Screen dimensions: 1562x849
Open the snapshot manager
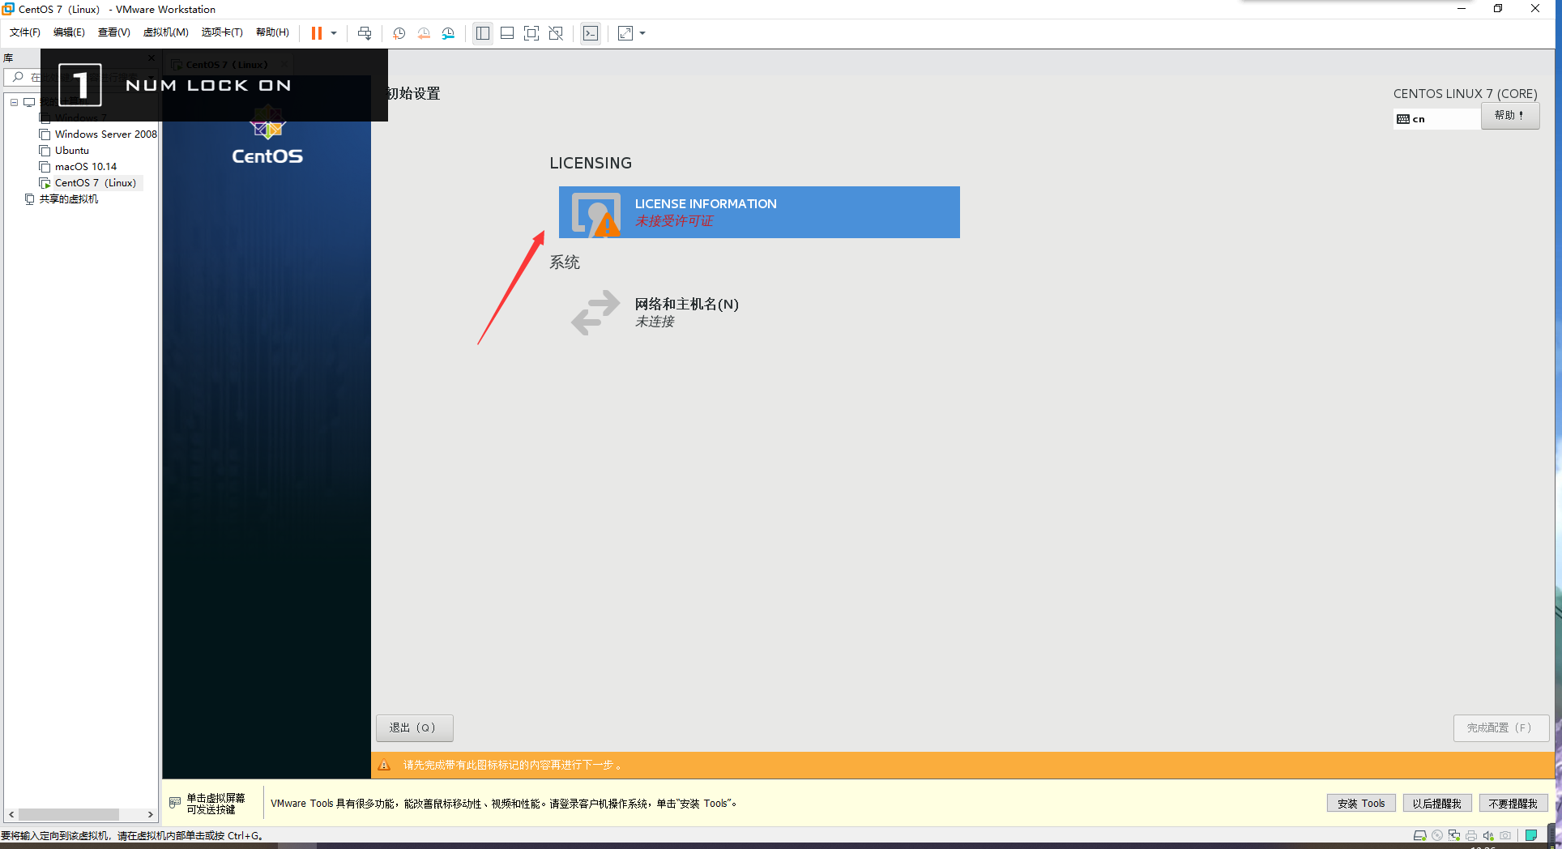pyautogui.click(x=448, y=33)
